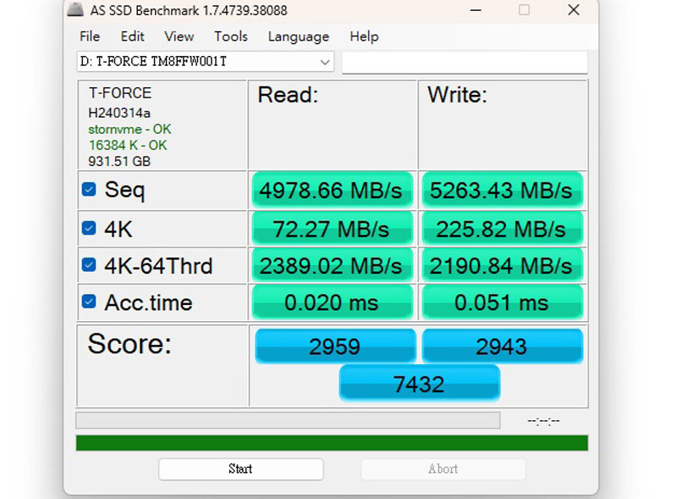Image resolution: width=677 pixels, height=499 pixels.
Task: Open the File menu
Action: tap(90, 36)
